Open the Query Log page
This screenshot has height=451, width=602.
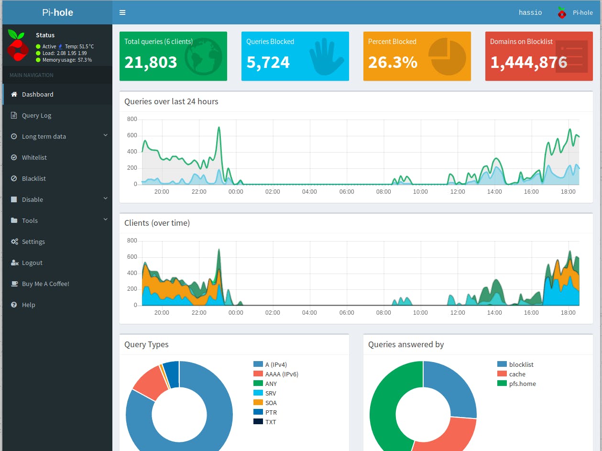[57, 115]
